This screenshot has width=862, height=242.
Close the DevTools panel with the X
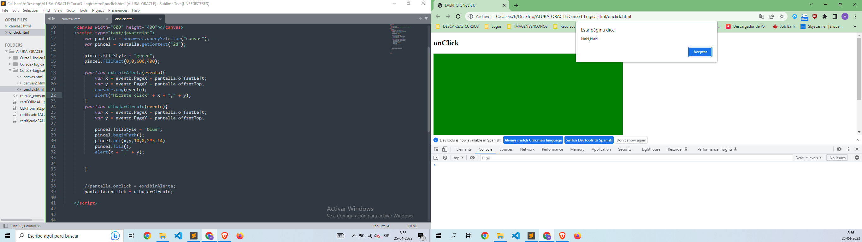(x=857, y=149)
